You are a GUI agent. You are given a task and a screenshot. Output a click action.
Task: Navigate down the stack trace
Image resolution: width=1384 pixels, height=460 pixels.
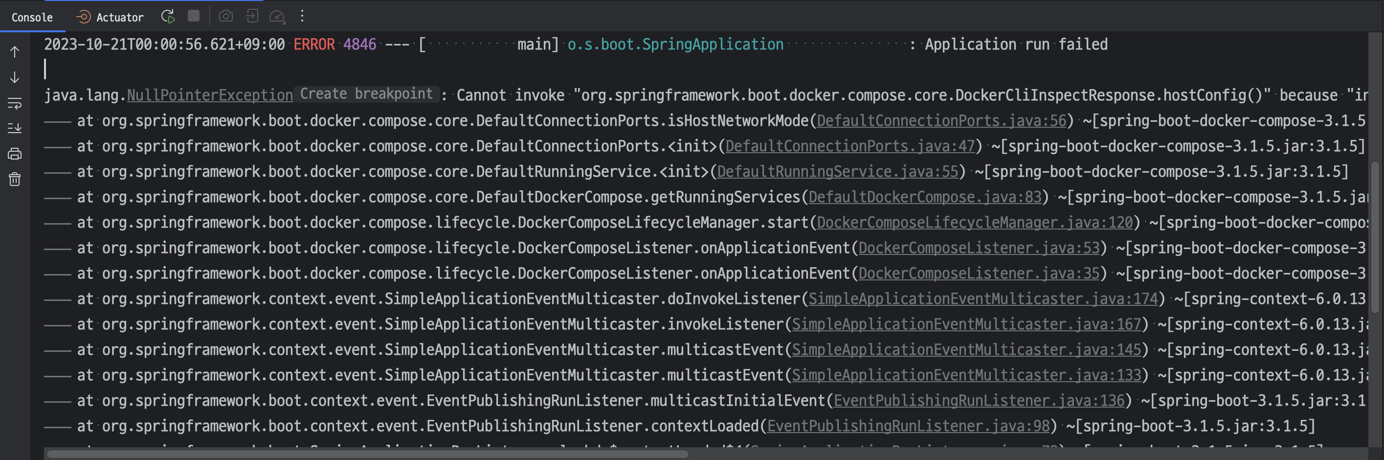(x=14, y=77)
